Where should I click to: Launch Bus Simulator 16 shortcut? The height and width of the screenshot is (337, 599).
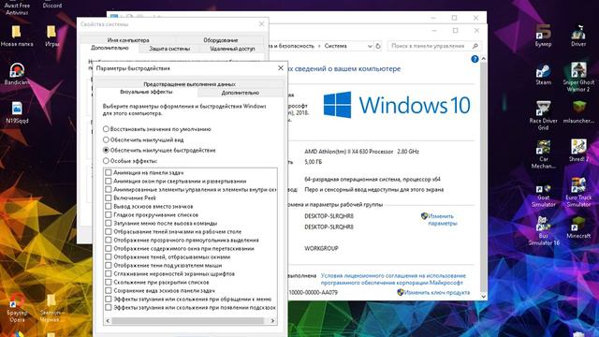pyautogui.click(x=543, y=231)
